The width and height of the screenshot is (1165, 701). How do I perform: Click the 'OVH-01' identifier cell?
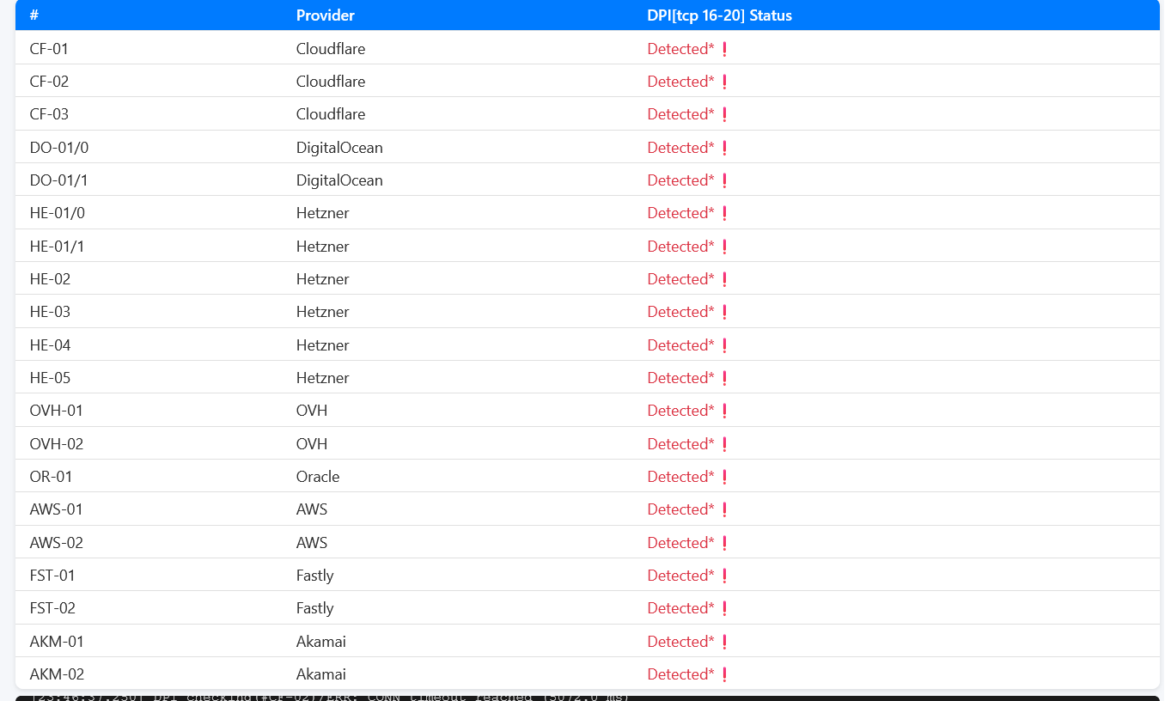tap(57, 411)
